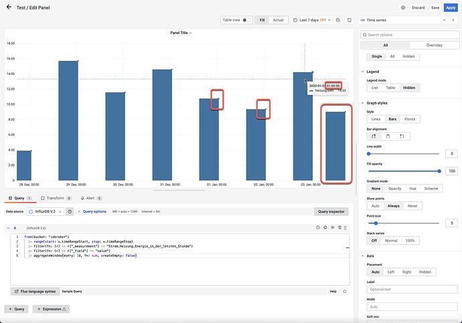Select the All options tab
462x323 pixels.
(x=386, y=45)
